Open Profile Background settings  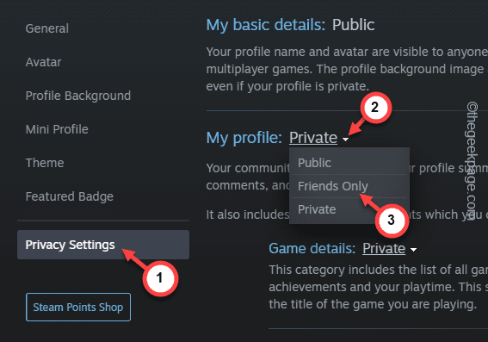click(x=78, y=96)
